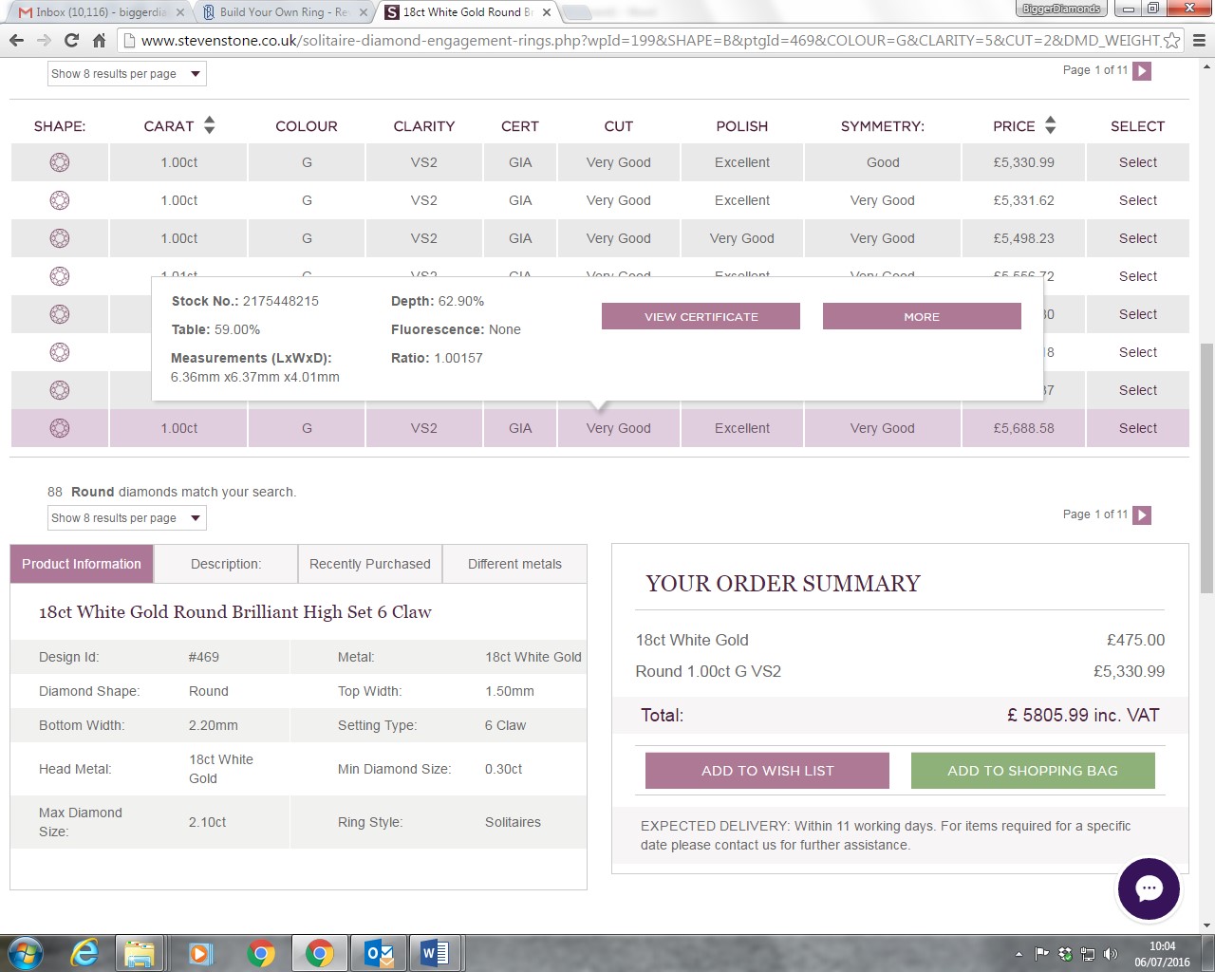Open Word from the taskbar
The height and width of the screenshot is (972, 1215).
pyautogui.click(x=436, y=953)
